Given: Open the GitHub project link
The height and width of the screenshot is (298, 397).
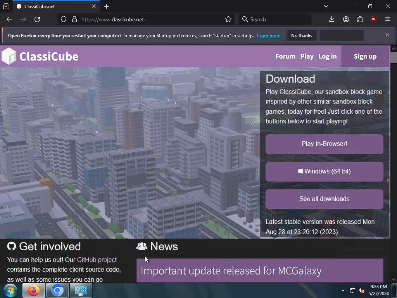Looking at the screenshot, I should click(x=97, y=260).
